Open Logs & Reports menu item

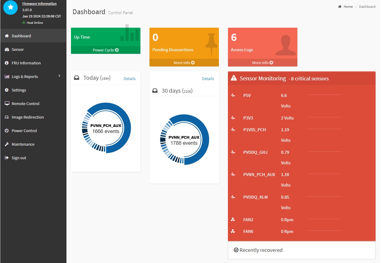point(25,77)
